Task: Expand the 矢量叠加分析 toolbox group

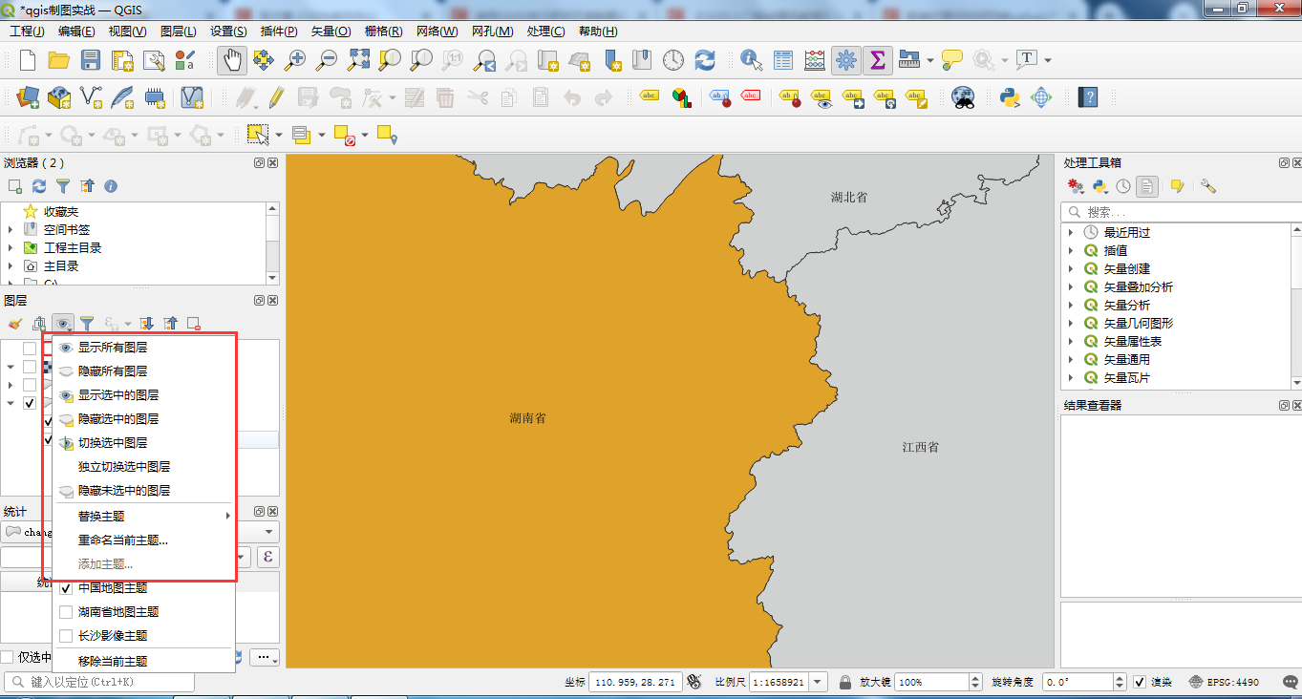Action: 1072,286
